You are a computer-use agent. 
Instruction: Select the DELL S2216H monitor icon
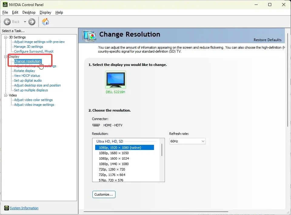[x=115, y=80]
